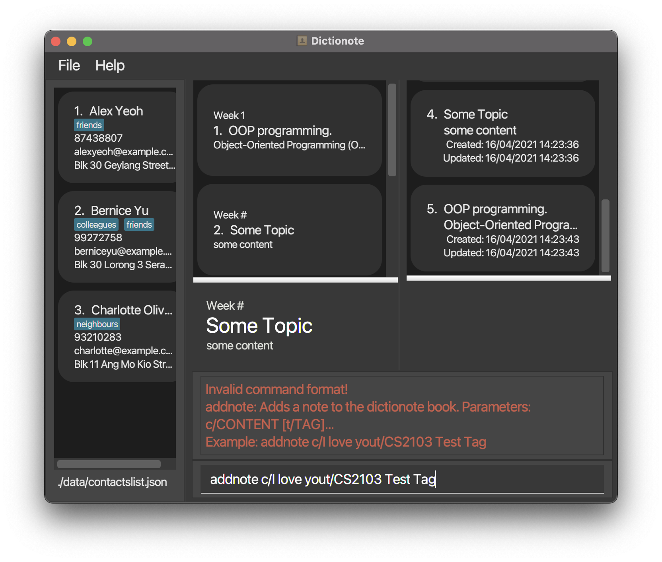Click the berniceyu@example.... email
The width and height of the screenshot is (662, 562).
coord(123,251)
